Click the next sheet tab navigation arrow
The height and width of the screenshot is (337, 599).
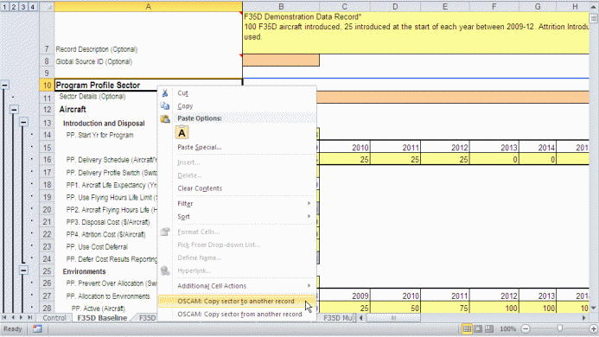tap(21, 317)
